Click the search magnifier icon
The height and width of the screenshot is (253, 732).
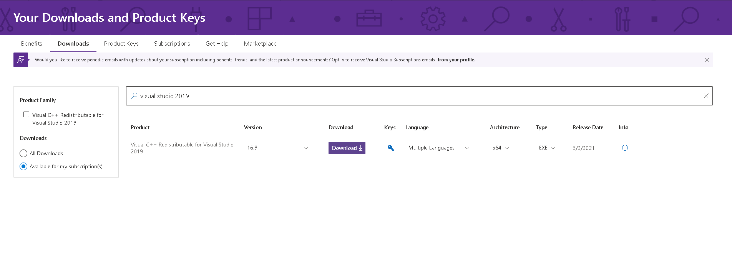pyautogui.click(x=134, y=96)
